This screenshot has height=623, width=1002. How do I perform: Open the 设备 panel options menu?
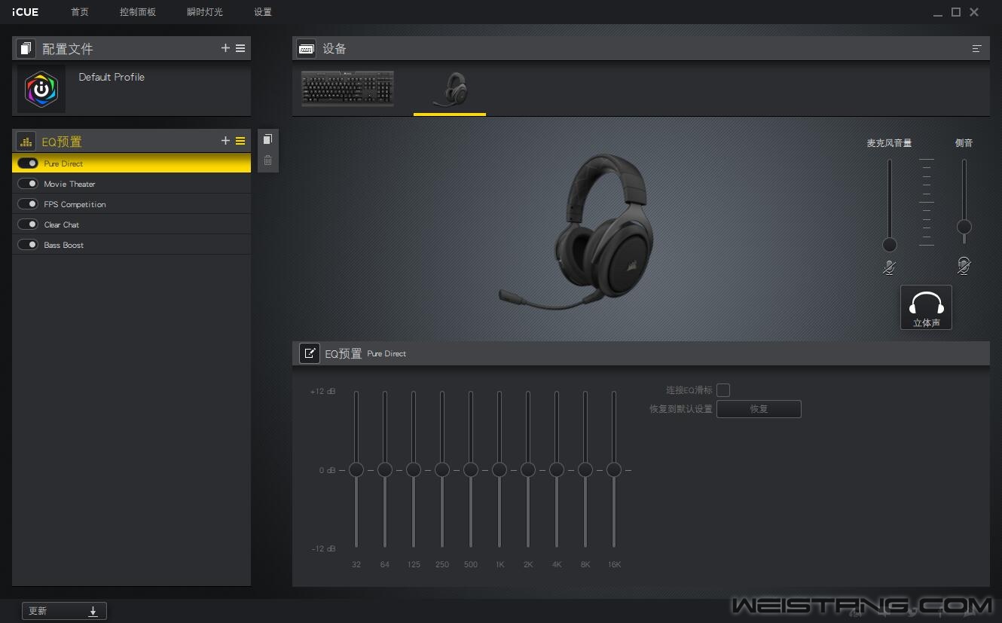(x=977, y=48)
